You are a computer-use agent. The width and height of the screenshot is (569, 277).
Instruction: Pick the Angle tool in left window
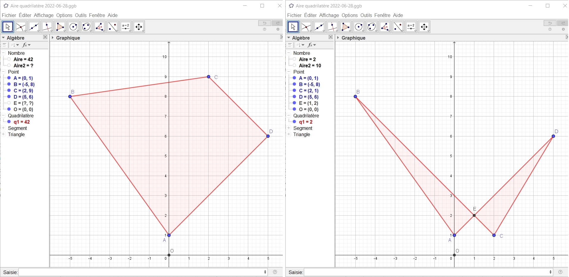pyautogui.click(x=99, y=27)
